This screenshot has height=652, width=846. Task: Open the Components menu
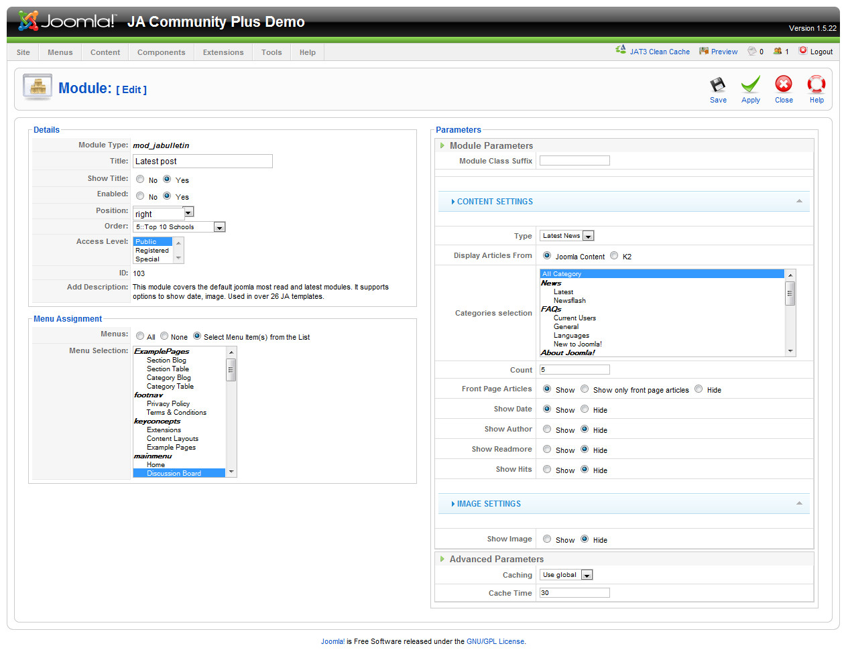pos(161,52)
